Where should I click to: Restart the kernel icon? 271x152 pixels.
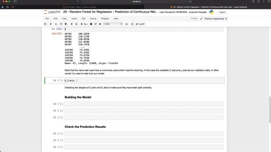click(x=96, y=24)
